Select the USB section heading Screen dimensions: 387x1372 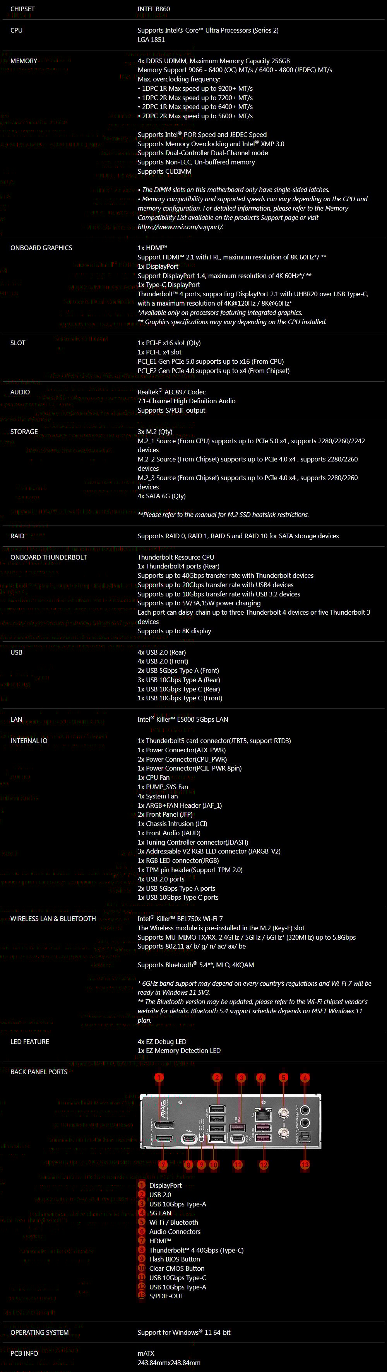point(17,652)
